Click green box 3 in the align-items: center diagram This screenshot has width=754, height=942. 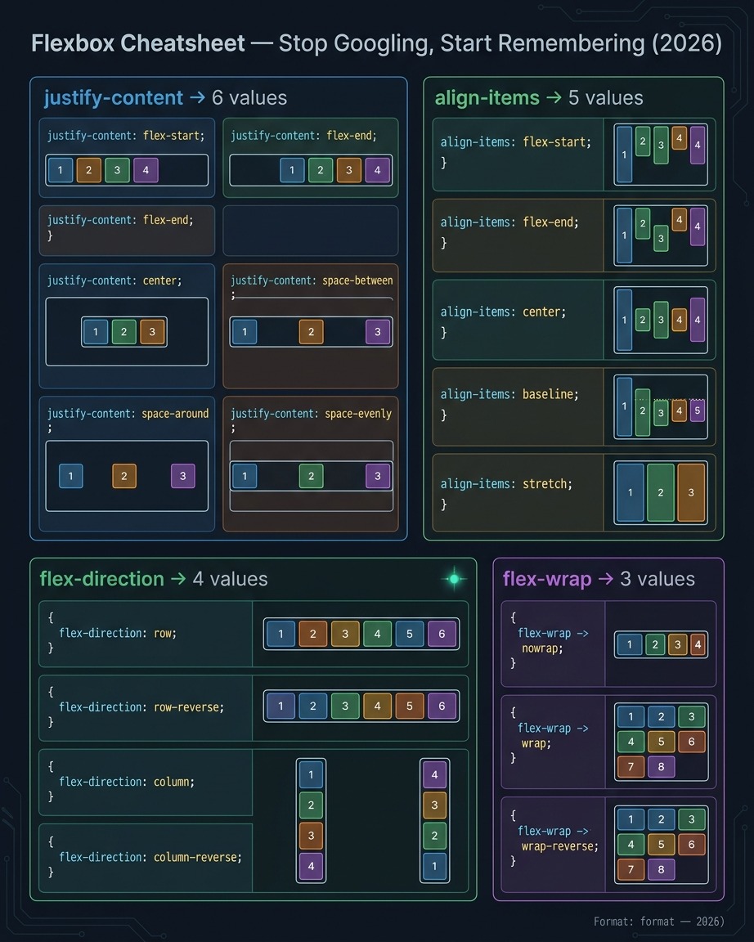pyautogui.click(x=661, y=320)
